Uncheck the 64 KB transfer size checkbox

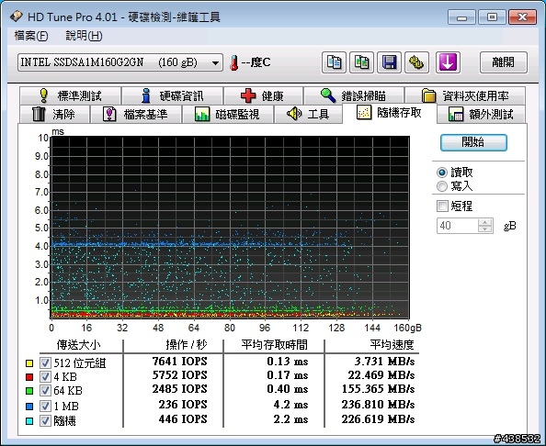pos(45,390)
